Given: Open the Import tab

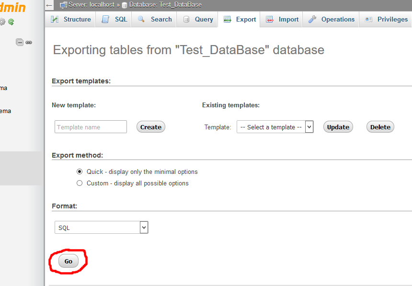Looking at the screenshot, I should [x=283, y=20].
